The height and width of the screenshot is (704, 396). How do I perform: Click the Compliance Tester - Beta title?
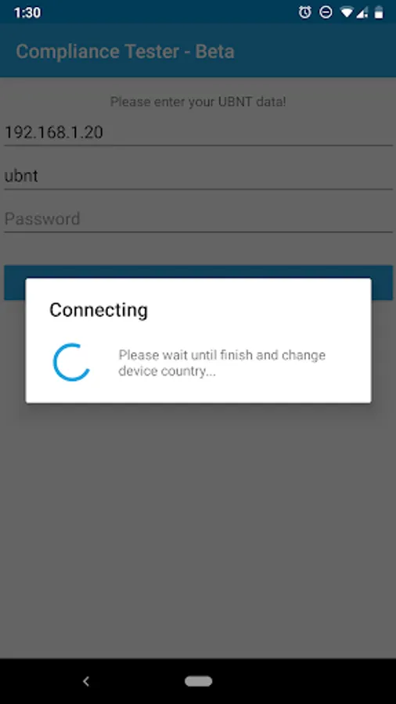125,52
